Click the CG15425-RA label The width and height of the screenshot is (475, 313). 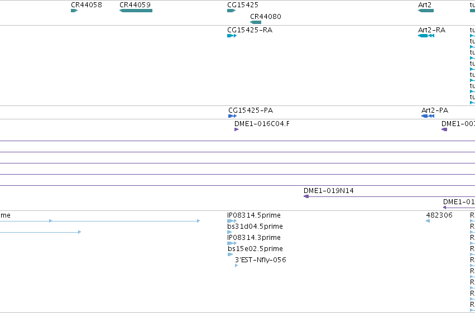[250, 30]
